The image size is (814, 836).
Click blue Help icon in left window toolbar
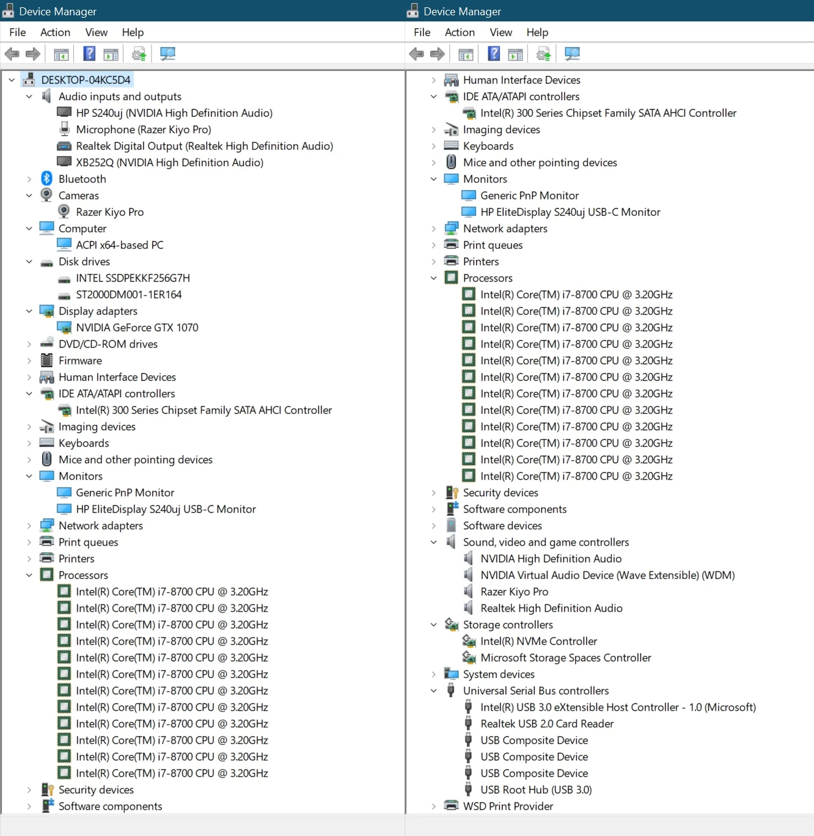tap(89, 54)
